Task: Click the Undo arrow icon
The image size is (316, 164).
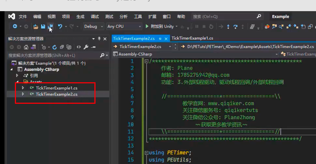Action: pos(60,26)
